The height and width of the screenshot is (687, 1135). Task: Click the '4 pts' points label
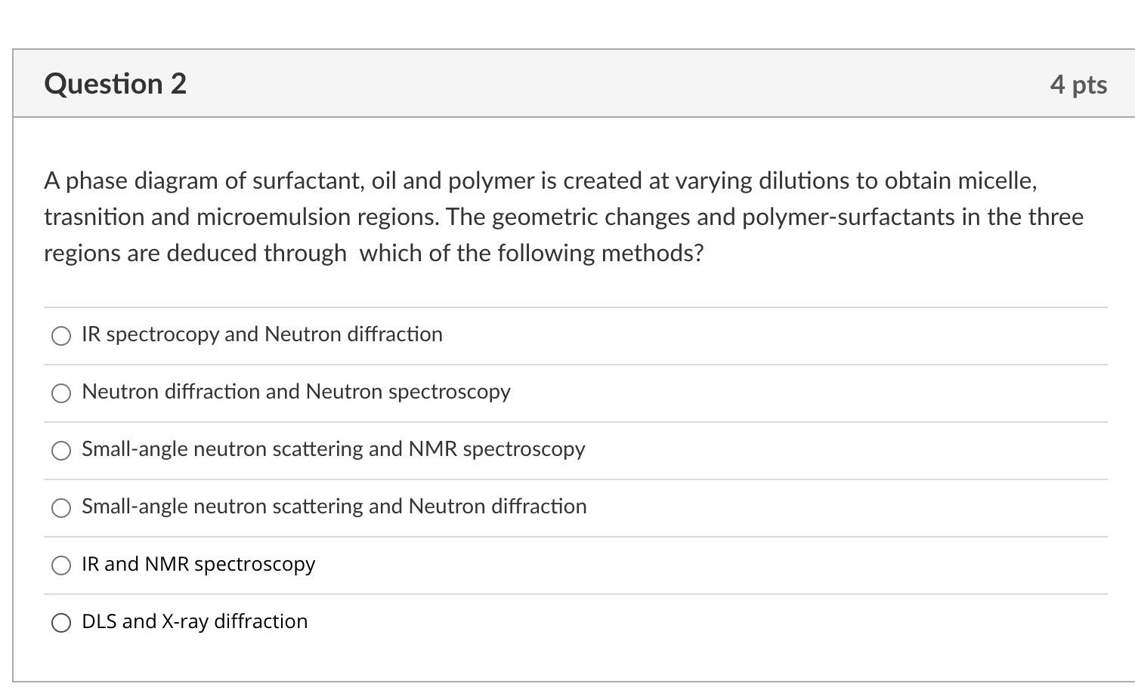click(1078, 85)
